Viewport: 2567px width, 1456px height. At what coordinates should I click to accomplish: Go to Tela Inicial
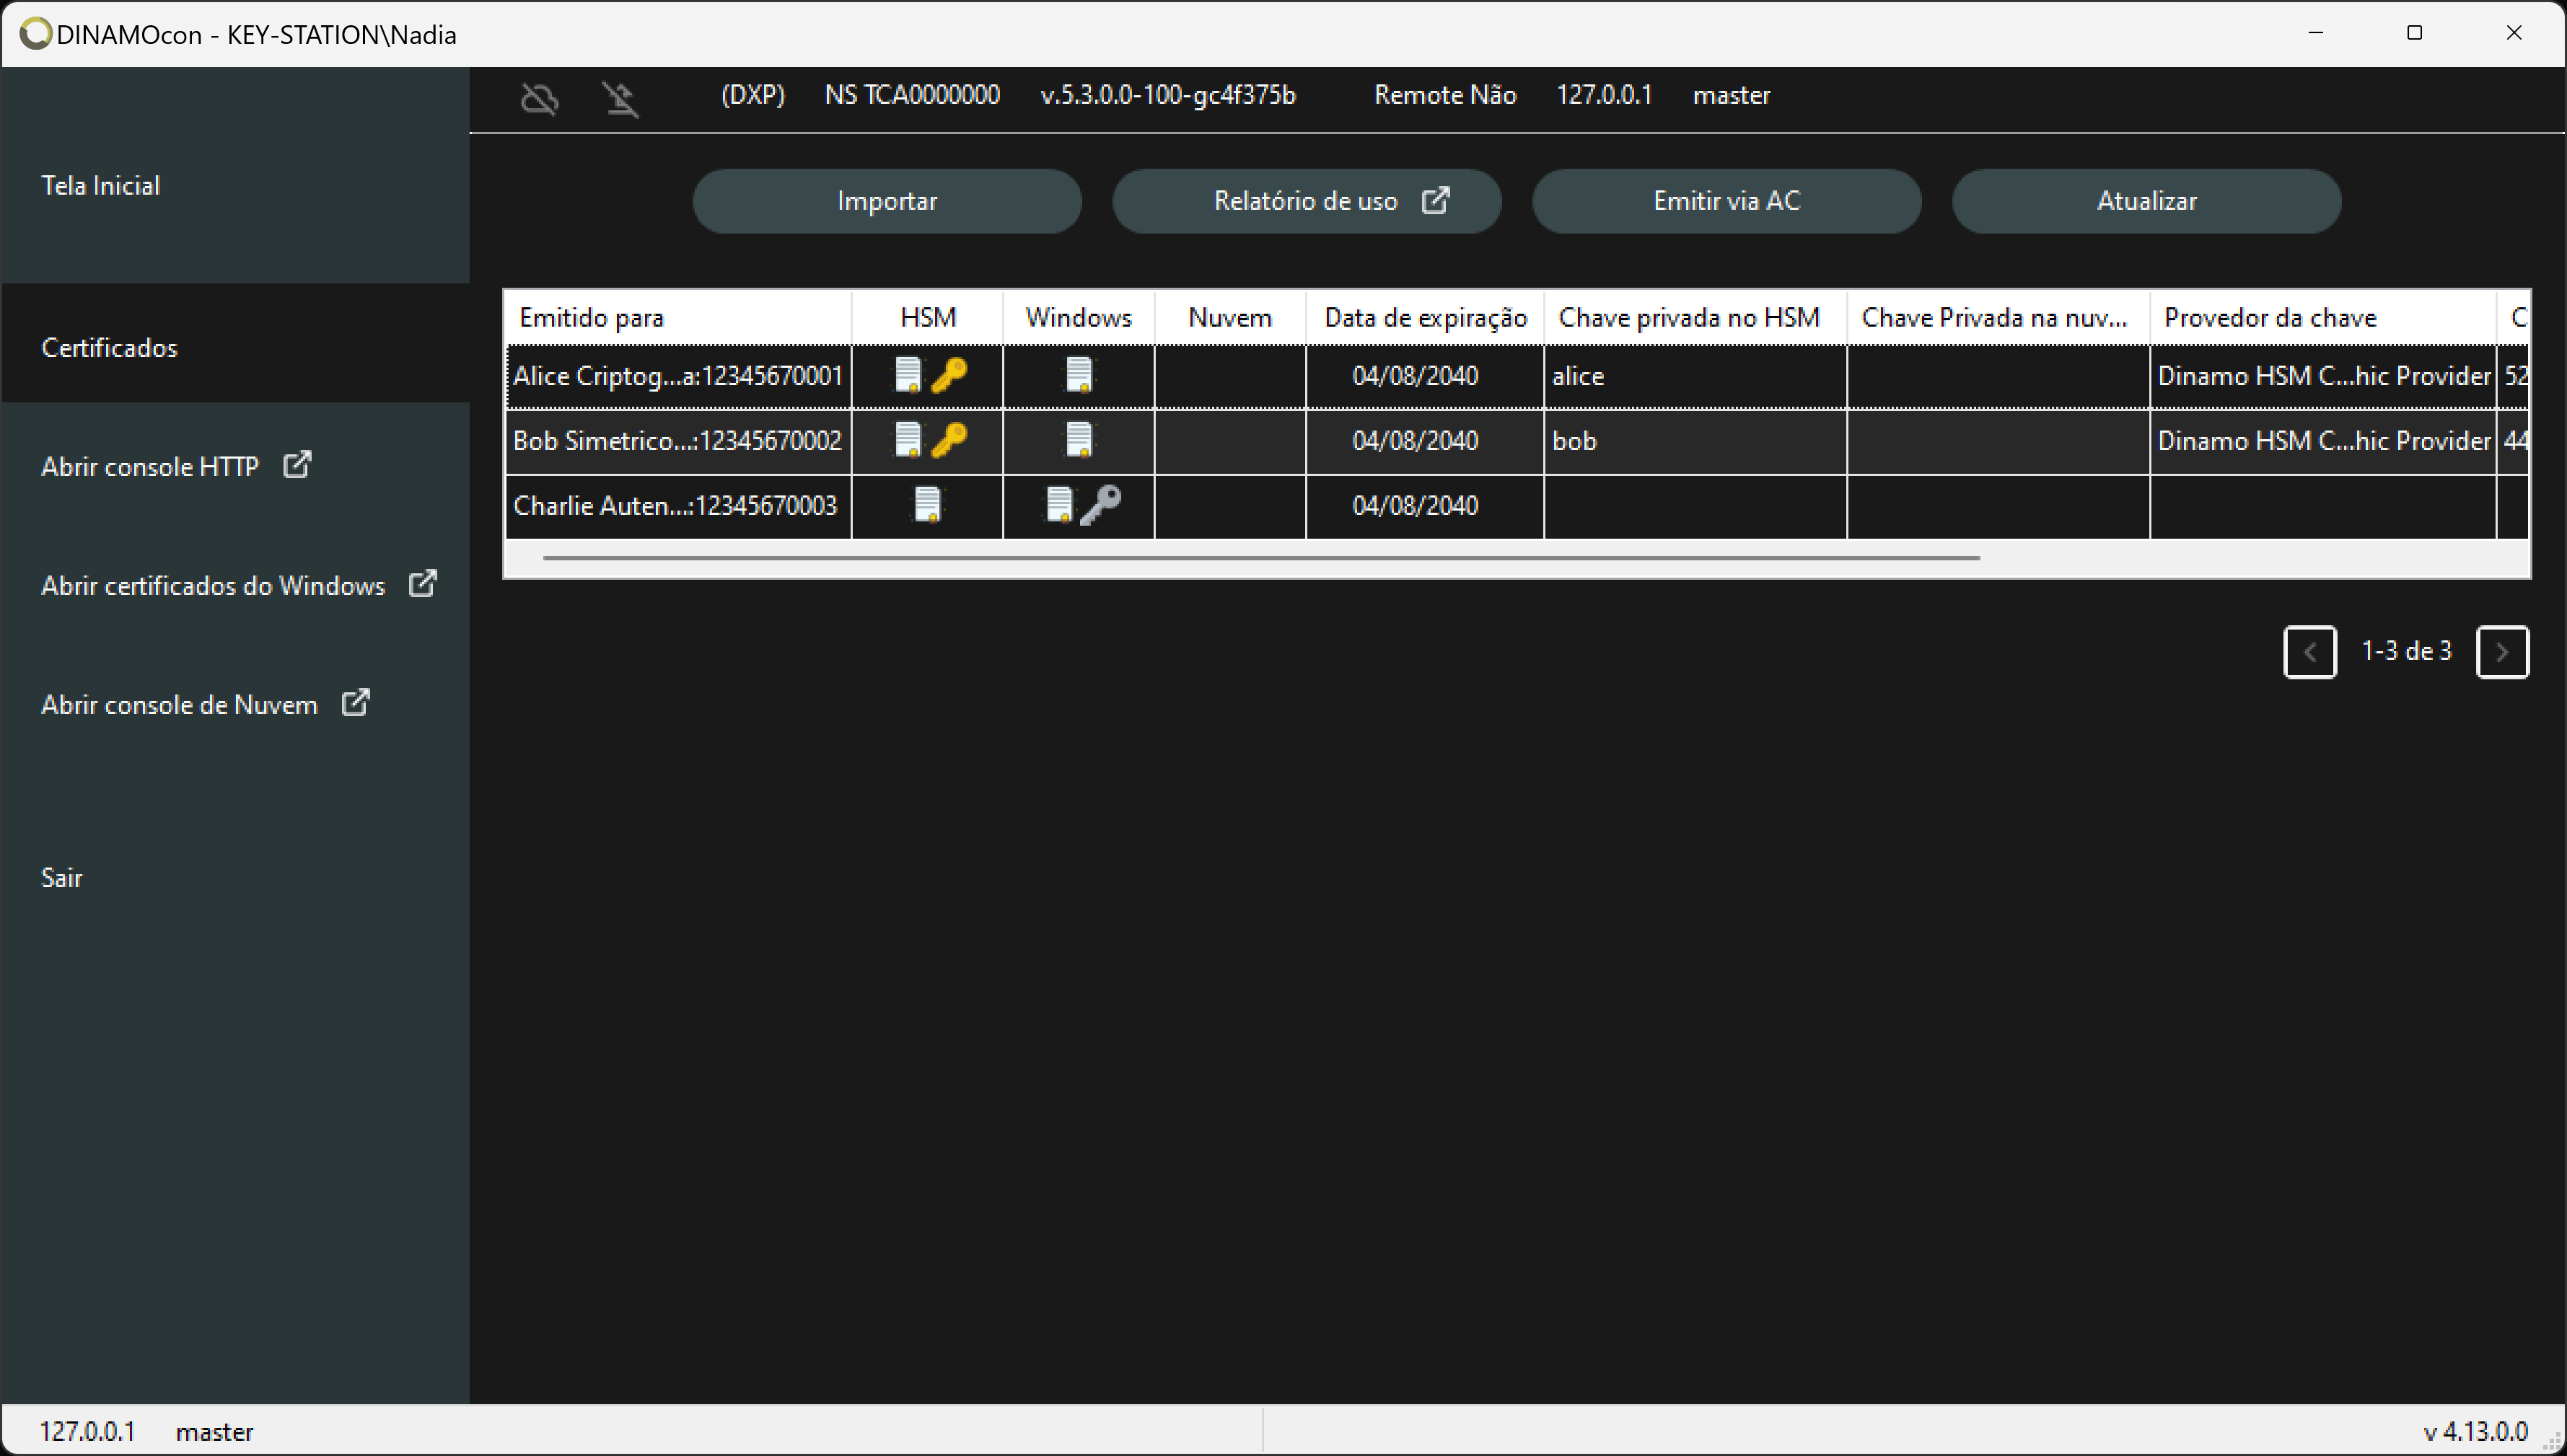(x=100, y=185)
